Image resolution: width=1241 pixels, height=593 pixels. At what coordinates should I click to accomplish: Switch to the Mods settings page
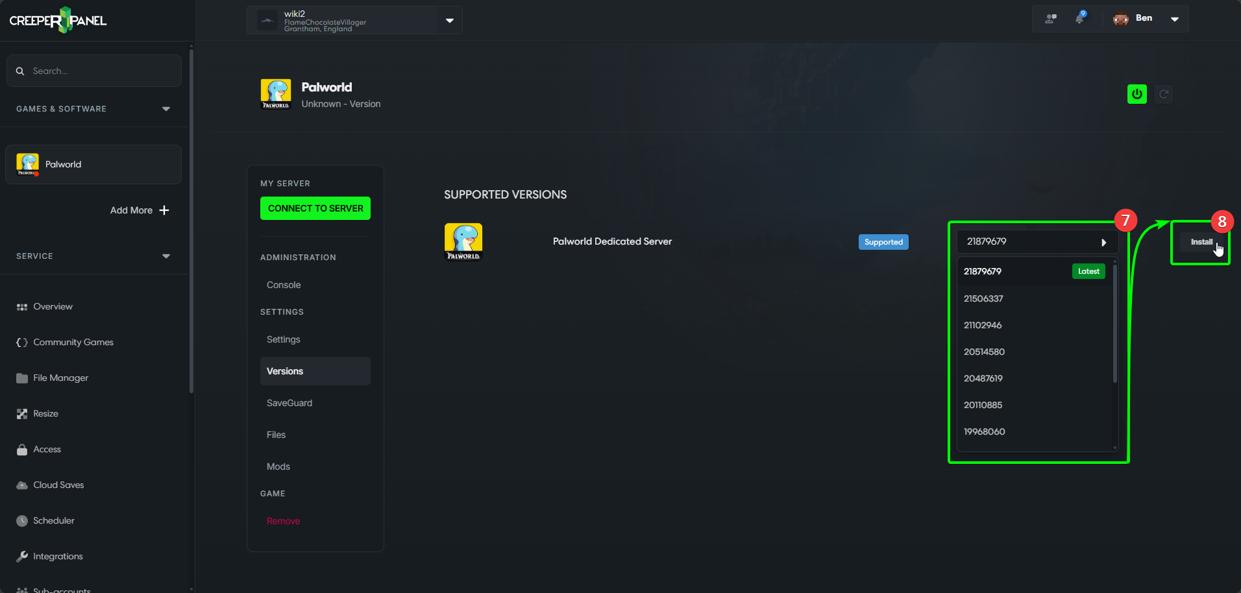click(x=278, y=466)
